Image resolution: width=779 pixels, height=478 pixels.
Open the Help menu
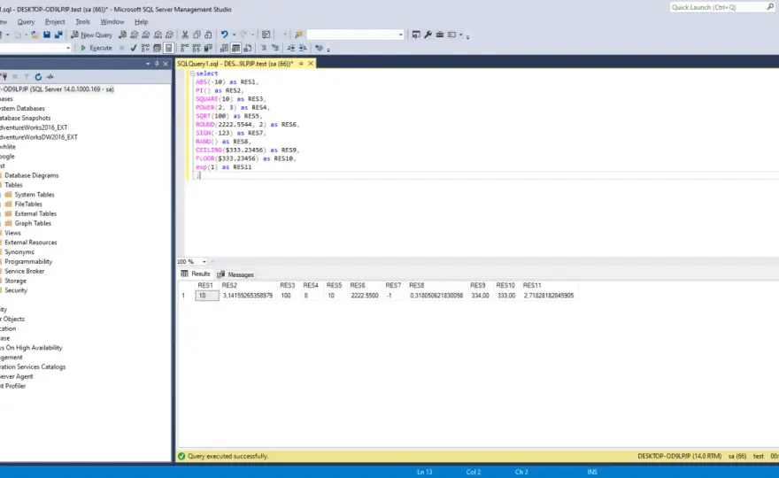pyautogui.click(x=141, y=22)
